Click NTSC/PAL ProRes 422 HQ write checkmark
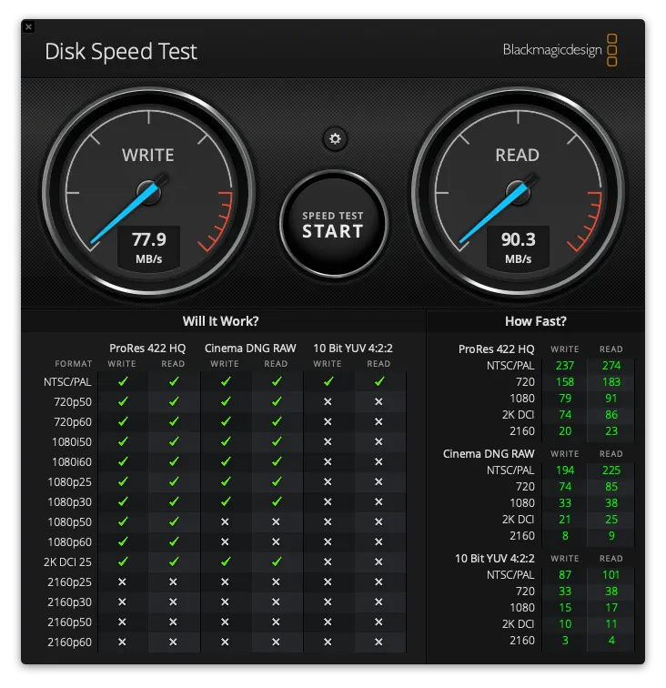The image size is (666, 688). click(123, 381)
